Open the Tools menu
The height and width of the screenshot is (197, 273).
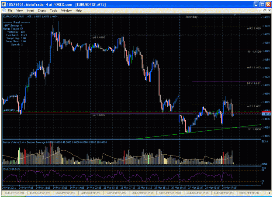coord(53,10)
